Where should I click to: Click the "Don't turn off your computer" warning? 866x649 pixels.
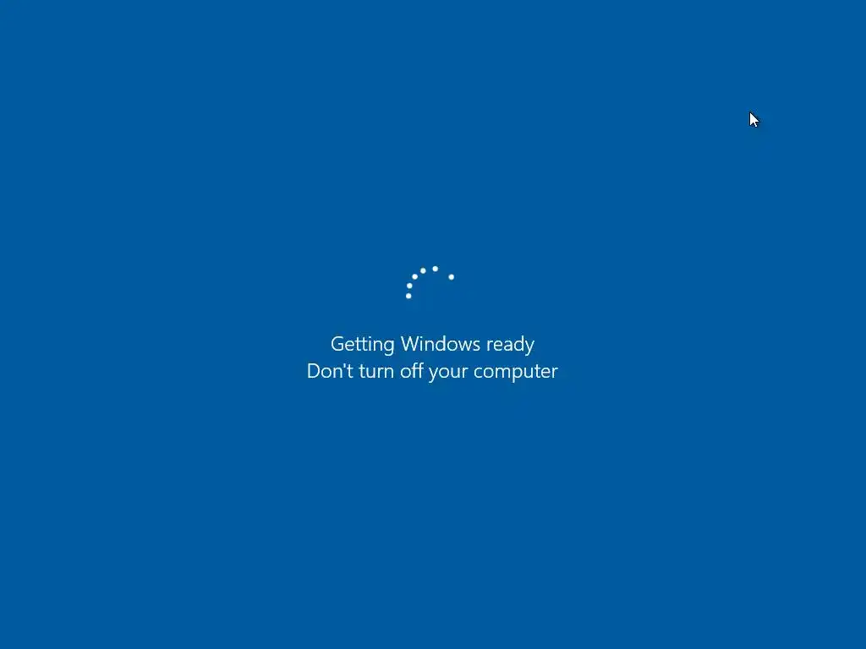tap(432, 372)
